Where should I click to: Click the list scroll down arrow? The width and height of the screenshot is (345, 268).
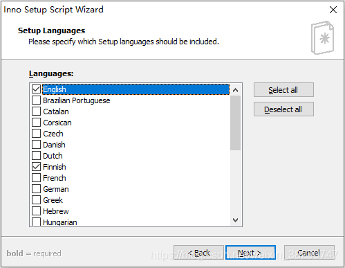(x=235, y=220)
